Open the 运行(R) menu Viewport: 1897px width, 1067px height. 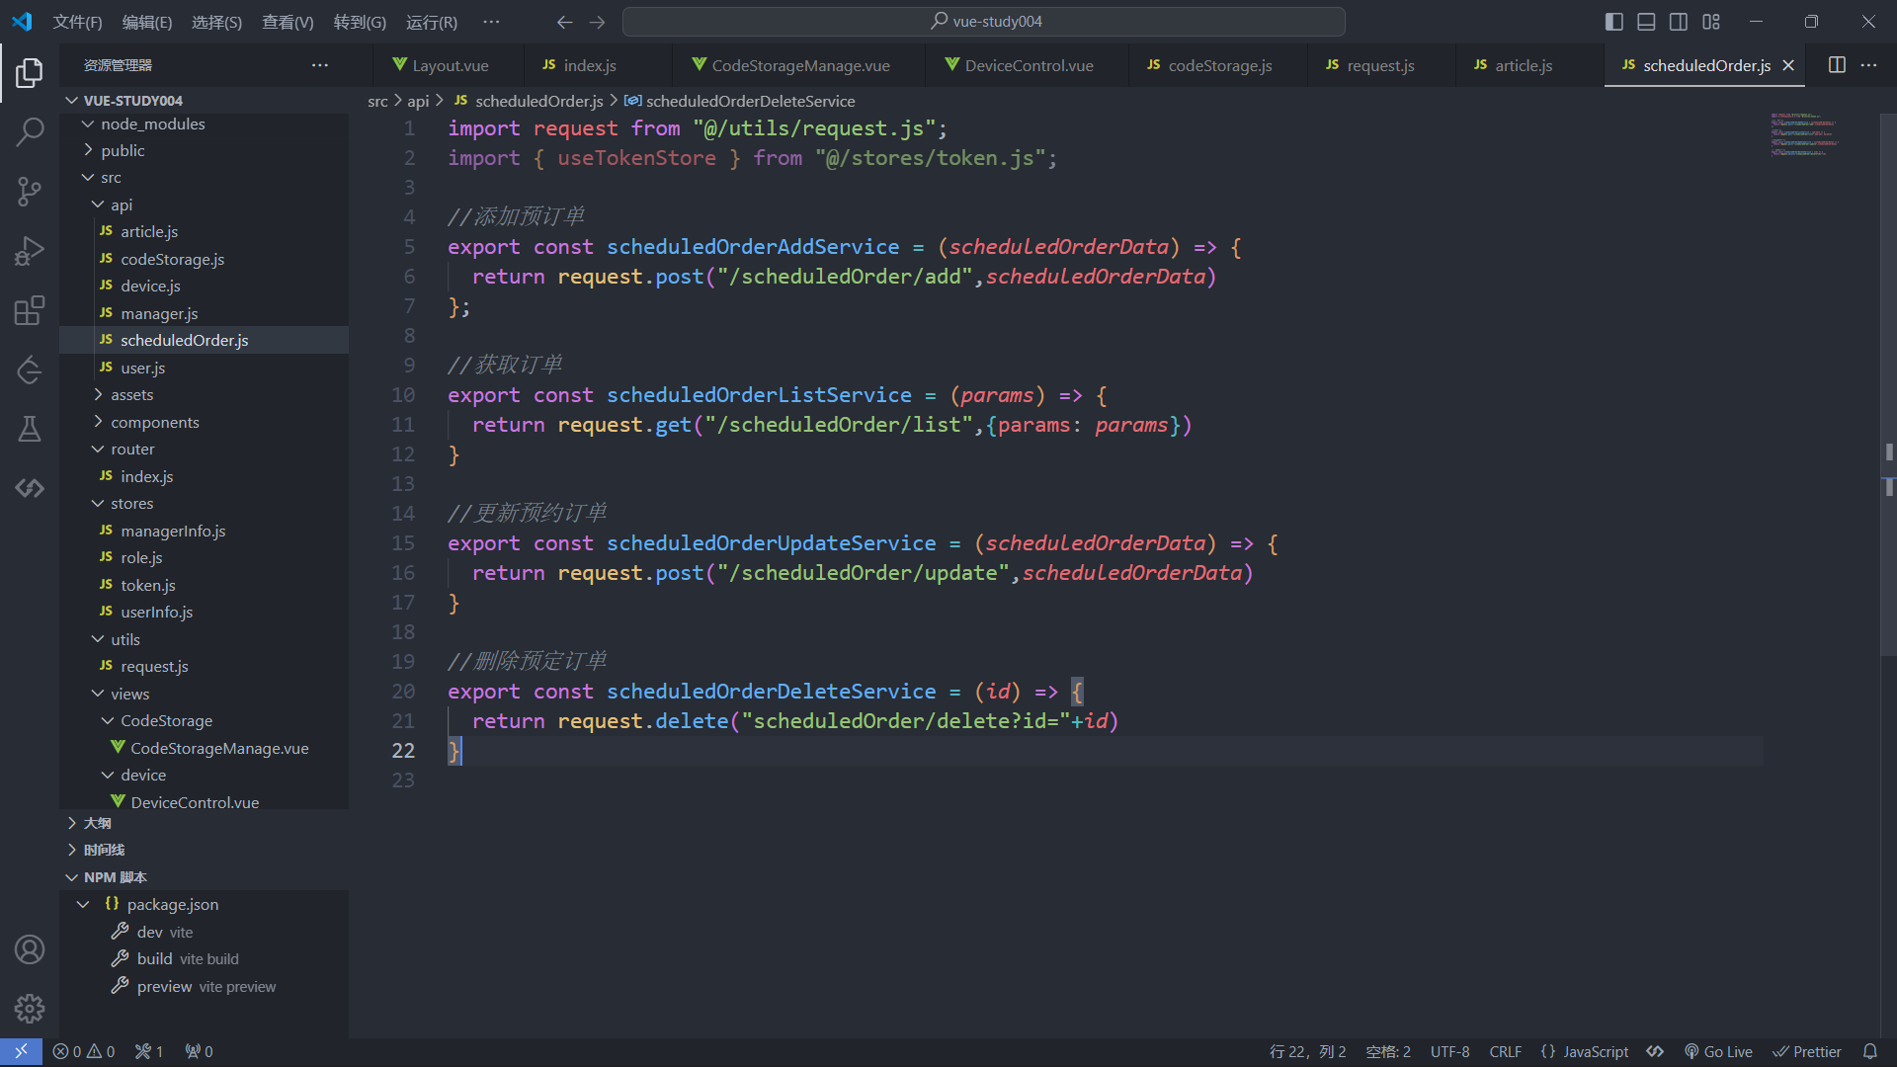(432, 22)
